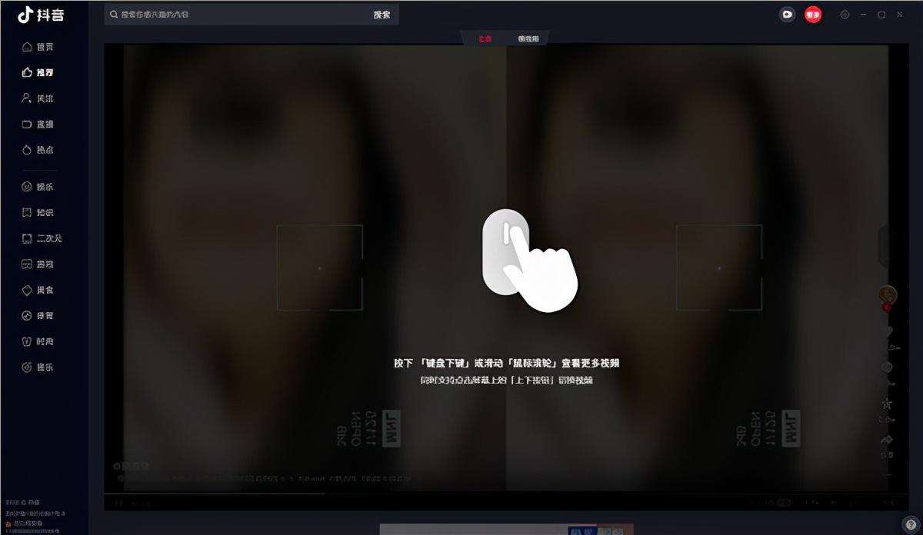This screenshot has width=923, height=535.
Task: Open comments with the speech bubble icon
Action: pos(888,367)
